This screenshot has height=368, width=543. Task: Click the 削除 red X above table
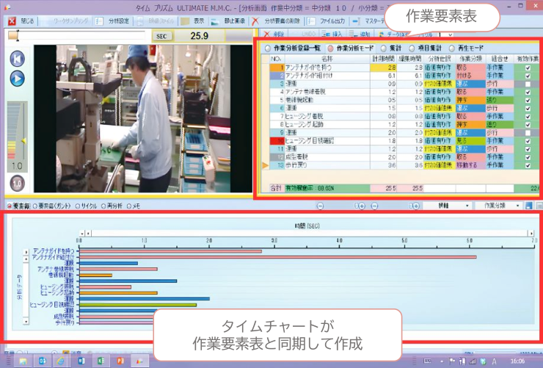click(267, 34)
